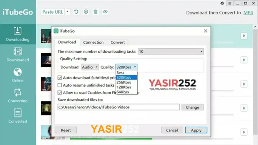The width and height of the screenshot is (258, 145).
Task: Open the Converted section in sidebar
Action: point(18,116)
